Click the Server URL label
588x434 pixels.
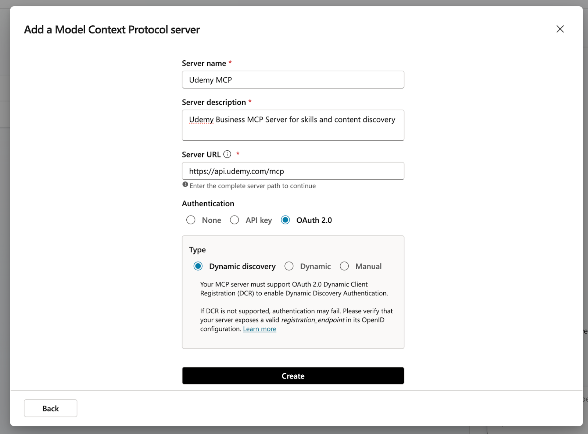click(x=201, y=154)
